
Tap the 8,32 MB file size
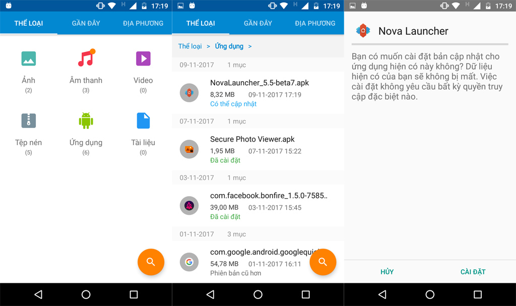pyautogui.click(x=222, y=95)
